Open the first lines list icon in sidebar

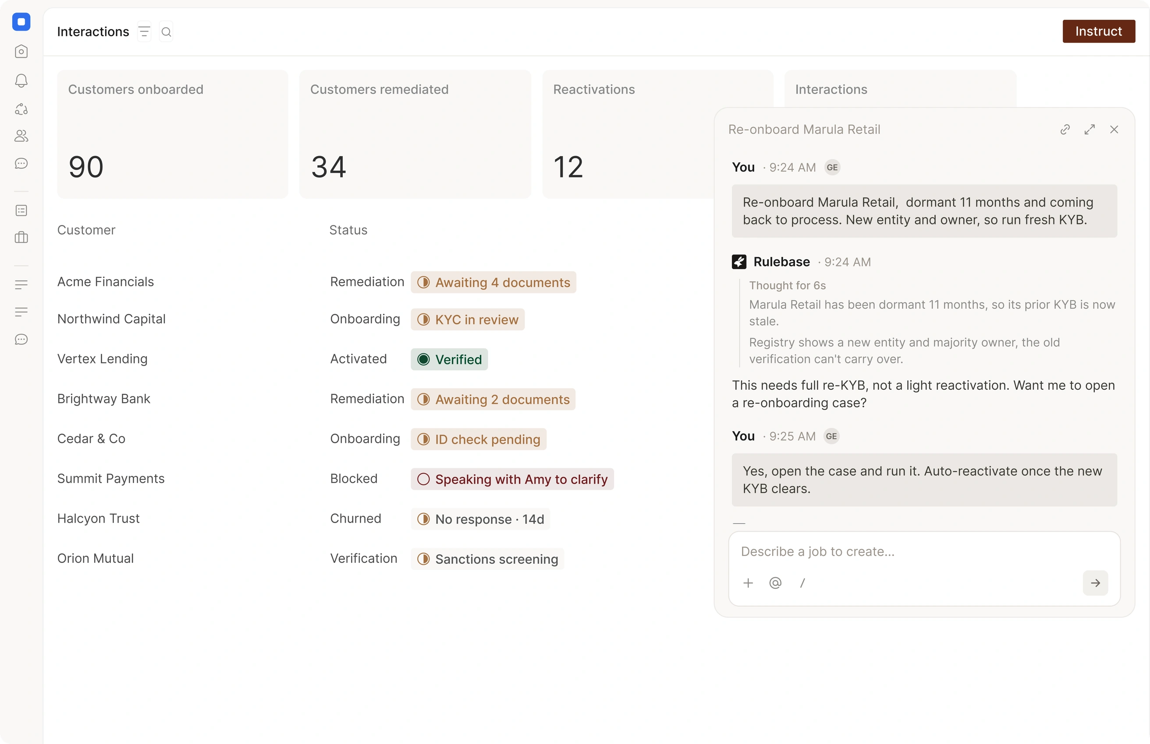pyautogui.click(x=21, y=285)
